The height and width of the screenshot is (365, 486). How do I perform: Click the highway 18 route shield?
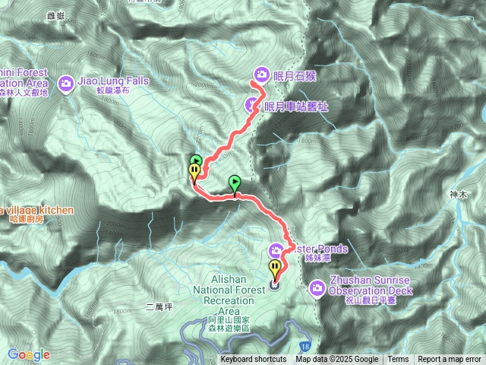pyautogui.click(x=305, y=347)
